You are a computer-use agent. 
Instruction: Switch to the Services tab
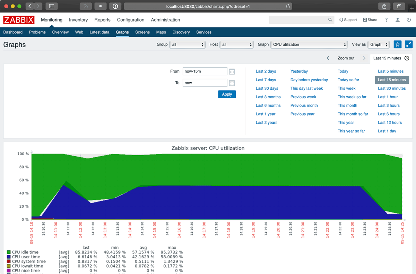[204, 32]
